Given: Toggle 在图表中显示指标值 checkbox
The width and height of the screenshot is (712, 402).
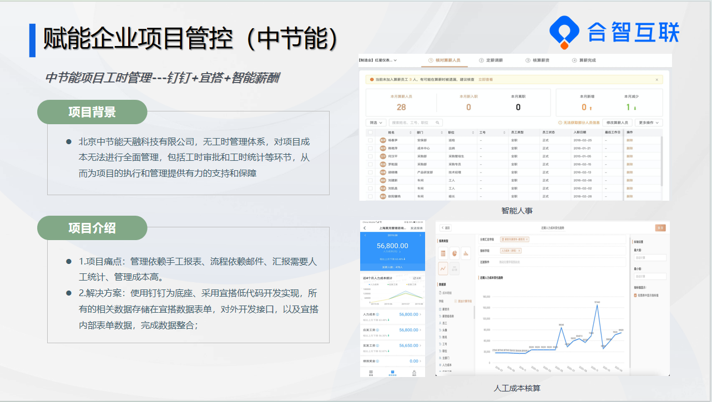Looking at the screenshot, I should 635,296.
